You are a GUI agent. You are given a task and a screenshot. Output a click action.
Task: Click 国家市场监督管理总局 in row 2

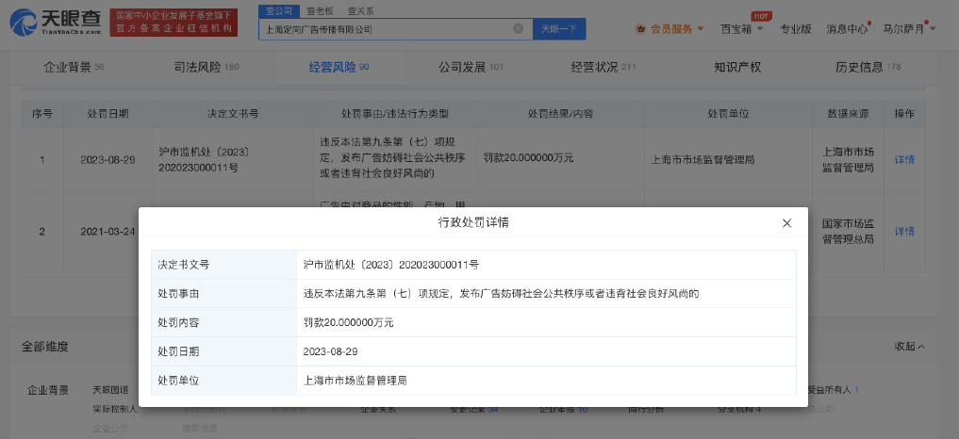click(x=848, y=231)
